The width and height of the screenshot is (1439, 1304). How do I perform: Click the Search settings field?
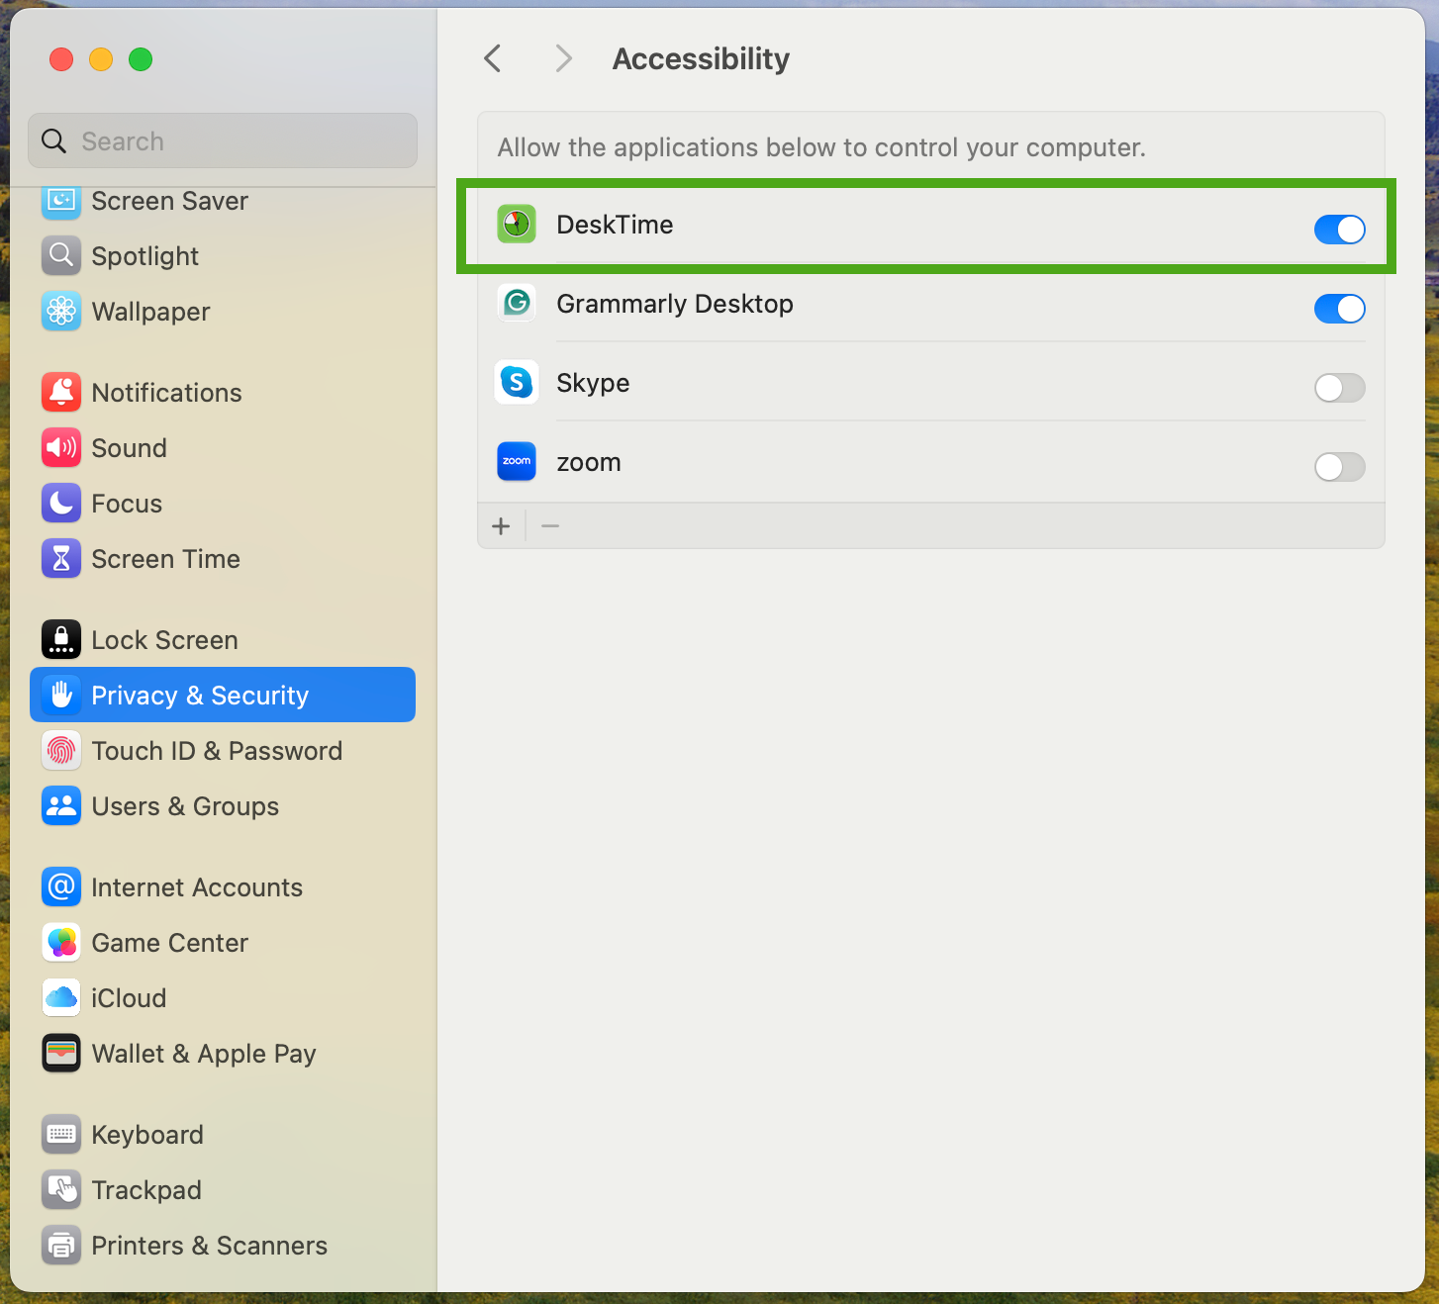click(223, 141)
